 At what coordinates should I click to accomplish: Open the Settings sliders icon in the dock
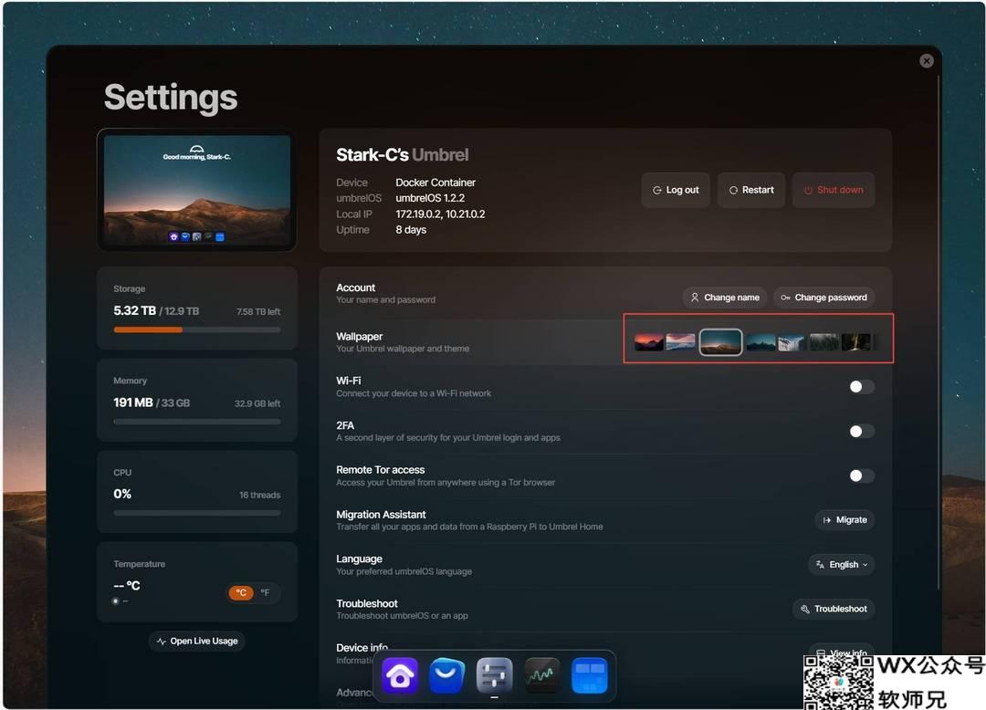[x=494, y=676]
